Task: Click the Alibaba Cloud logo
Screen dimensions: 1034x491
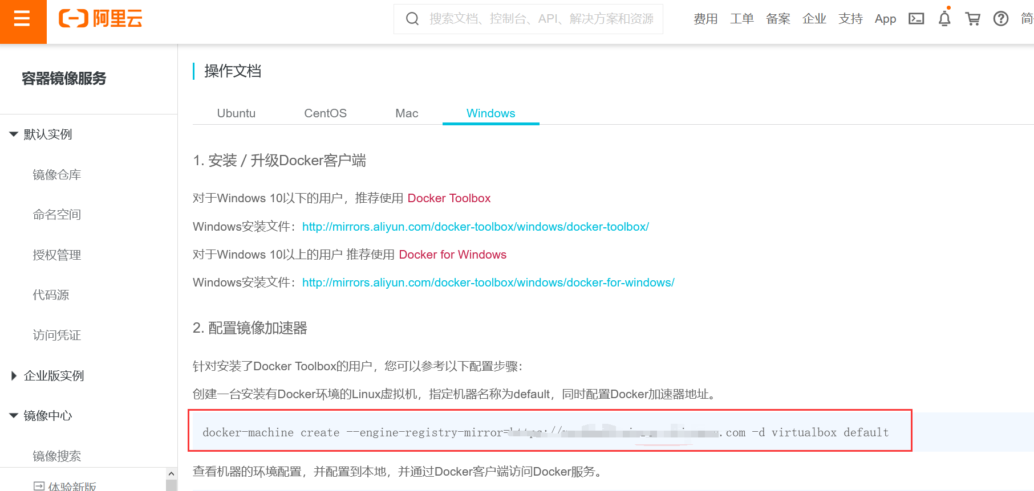Action: [100, 19]
